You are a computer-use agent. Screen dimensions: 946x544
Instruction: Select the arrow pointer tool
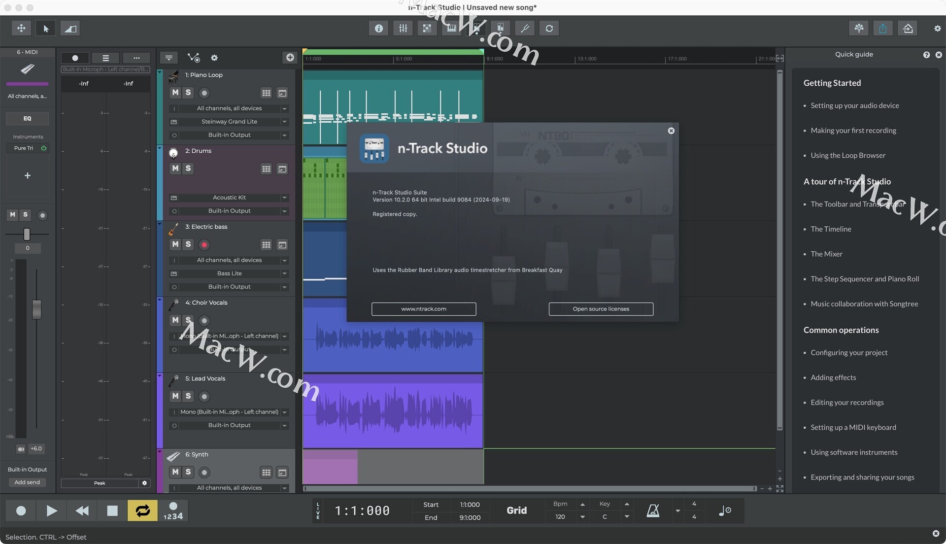(x=46, y=28)
